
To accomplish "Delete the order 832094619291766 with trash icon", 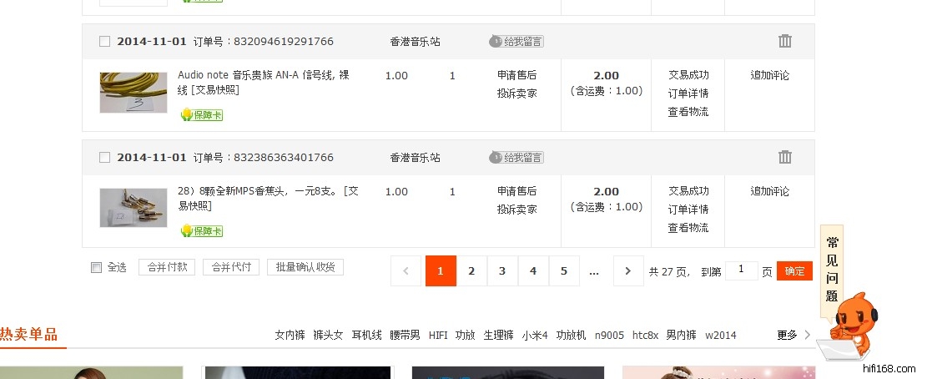I will [784, 41].
